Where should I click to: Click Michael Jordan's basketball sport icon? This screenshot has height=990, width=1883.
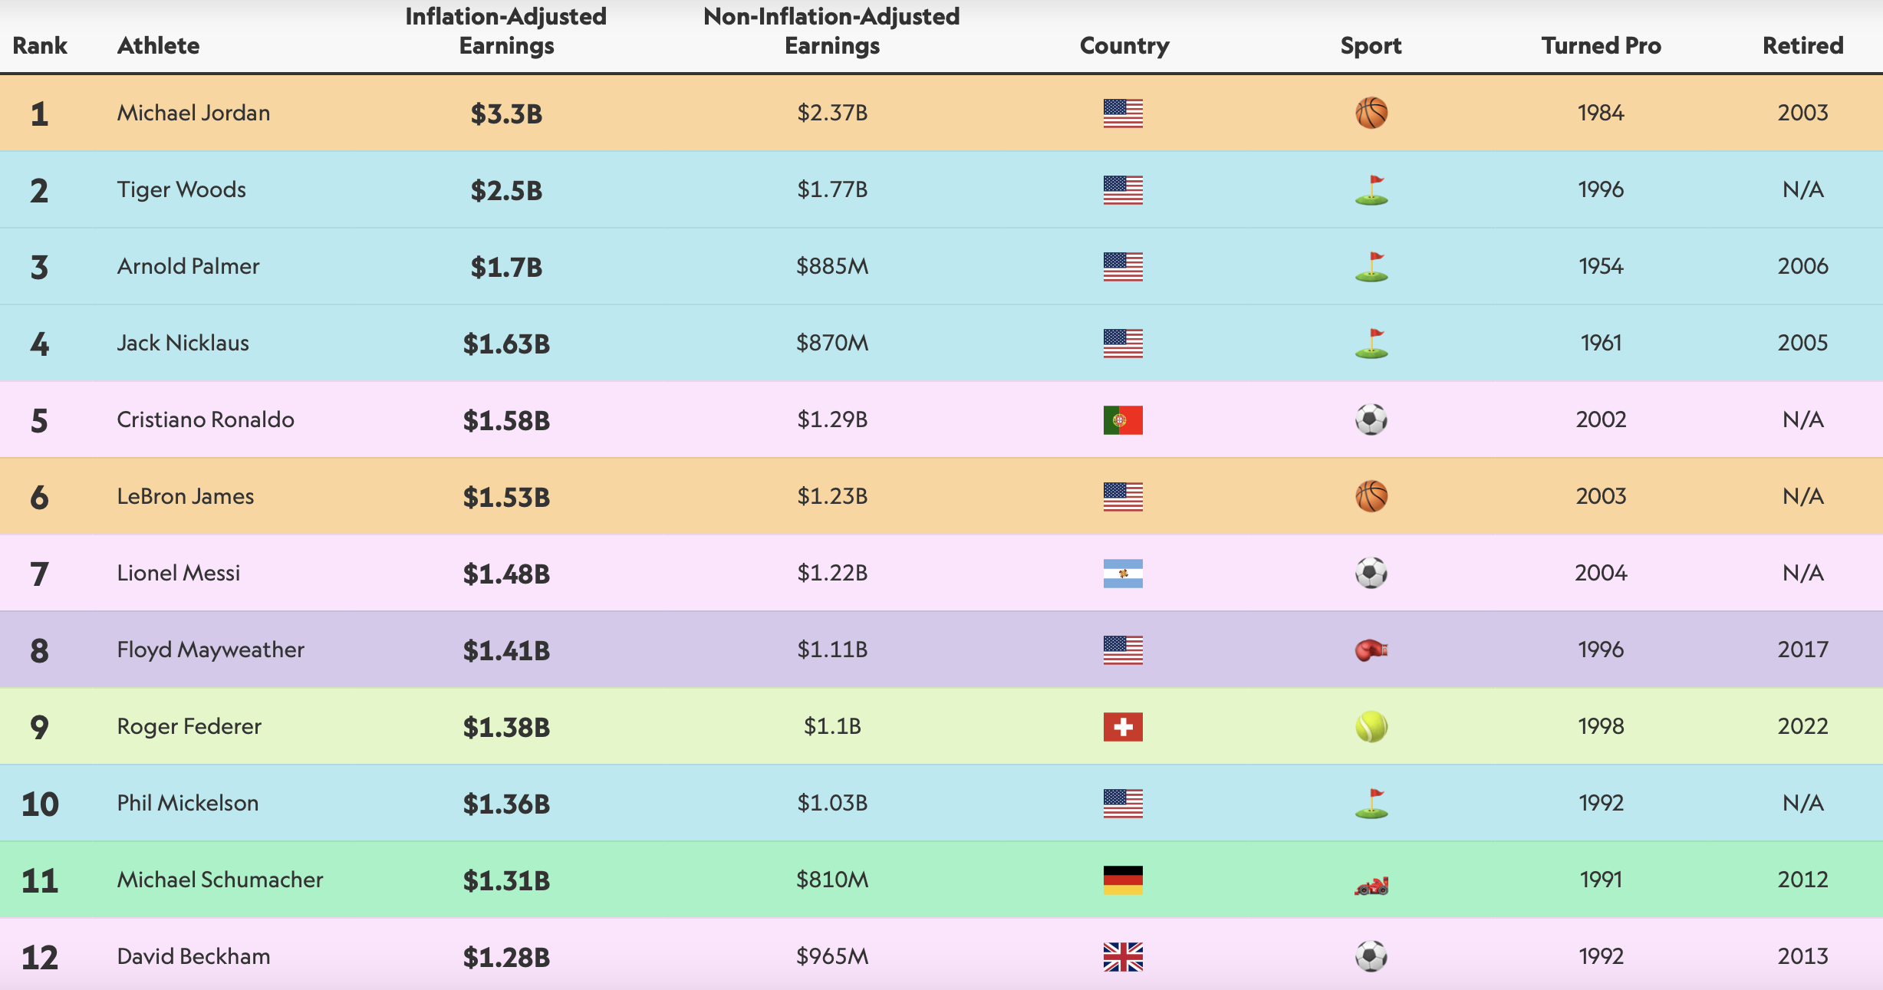[1371, 113]
